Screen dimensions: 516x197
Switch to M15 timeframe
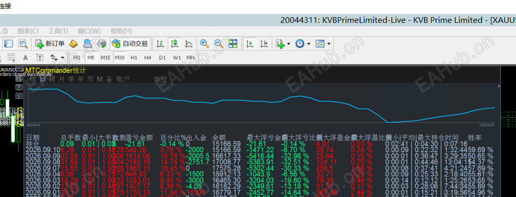105,58
